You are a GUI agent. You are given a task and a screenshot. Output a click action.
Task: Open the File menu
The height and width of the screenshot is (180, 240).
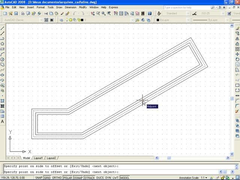point(7,7)
